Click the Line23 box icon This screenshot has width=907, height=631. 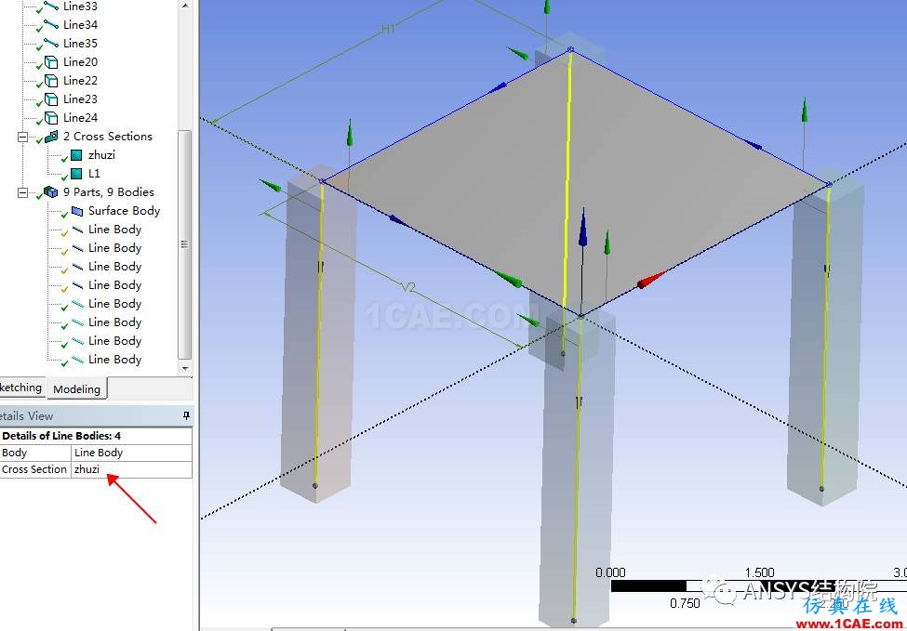(51, 99)
